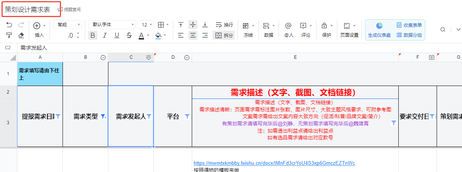Open the 默认字体 font dropdown

[x=112, y=25]
